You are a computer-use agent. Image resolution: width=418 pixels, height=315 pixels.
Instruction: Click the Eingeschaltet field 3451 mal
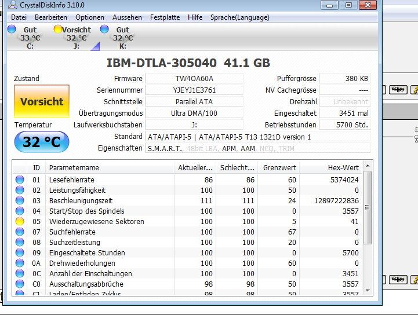pos(345,113)
